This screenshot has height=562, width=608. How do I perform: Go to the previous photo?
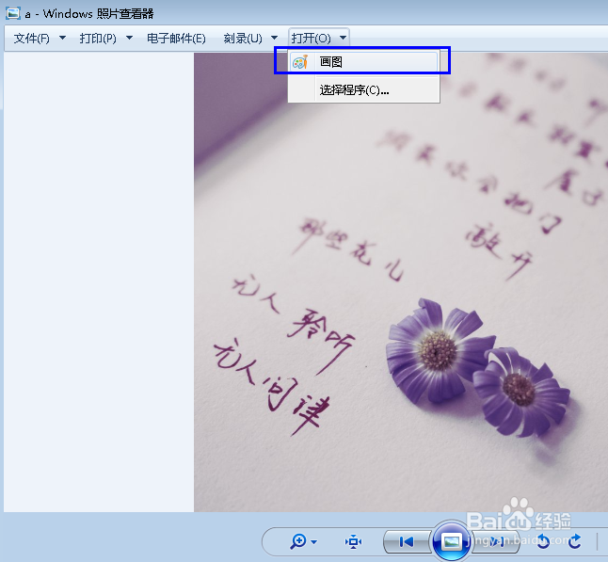tap(407, 541)
